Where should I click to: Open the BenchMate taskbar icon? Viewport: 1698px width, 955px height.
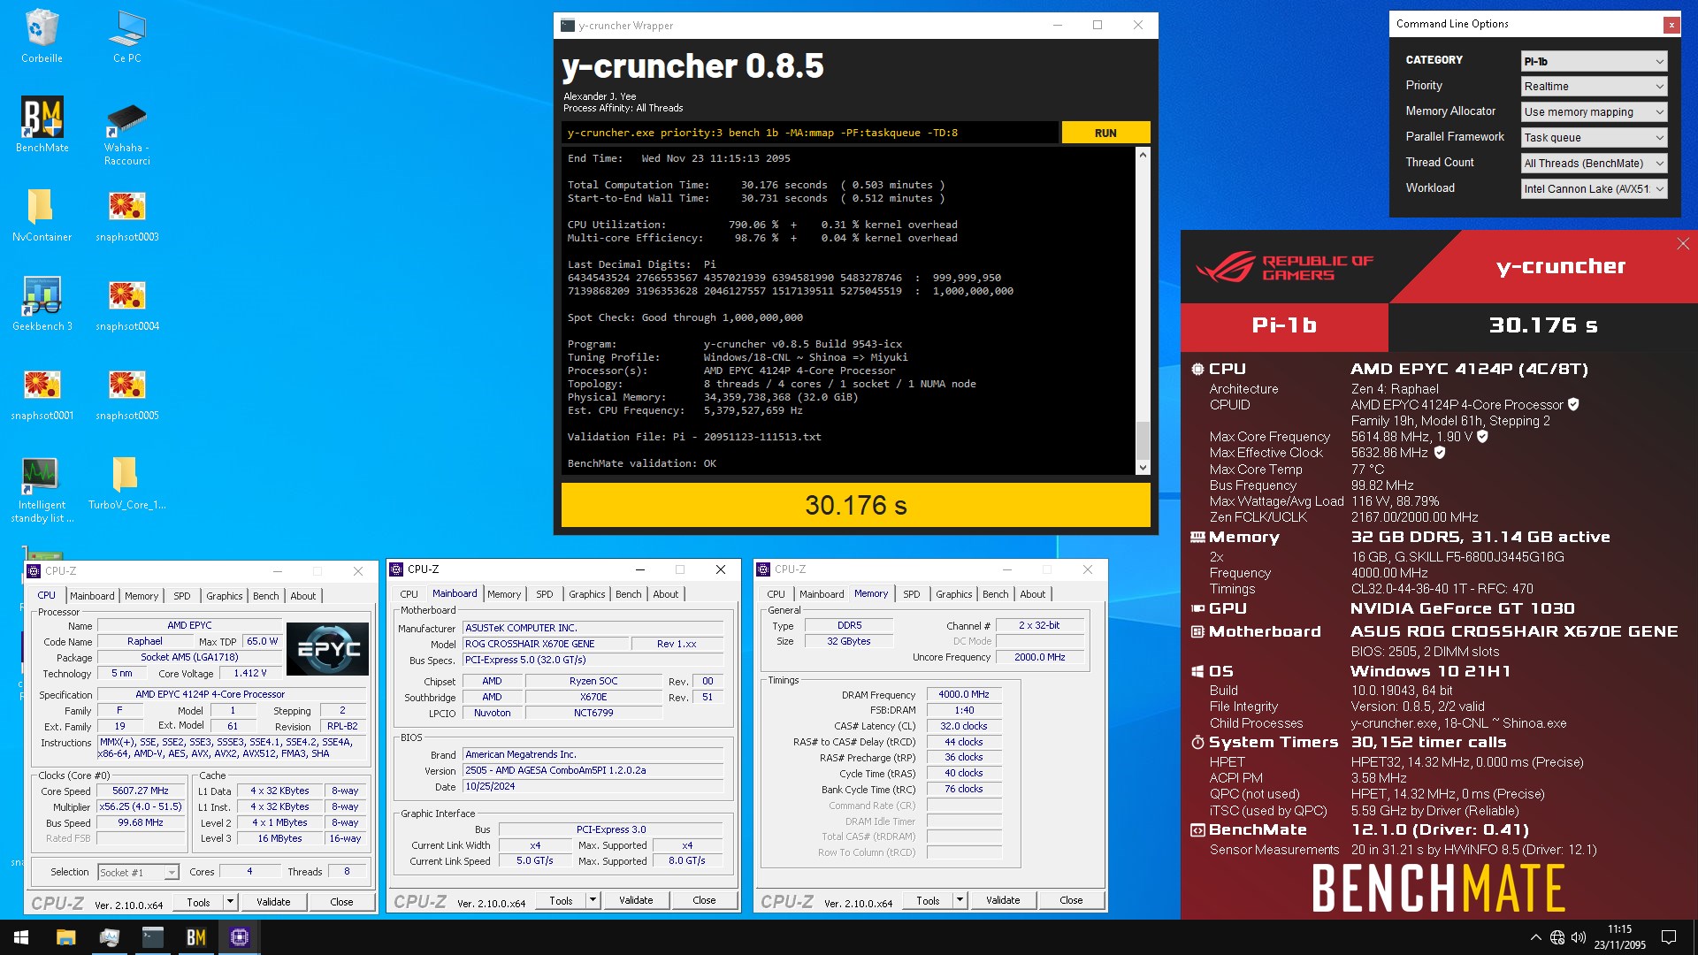(195, 937)
